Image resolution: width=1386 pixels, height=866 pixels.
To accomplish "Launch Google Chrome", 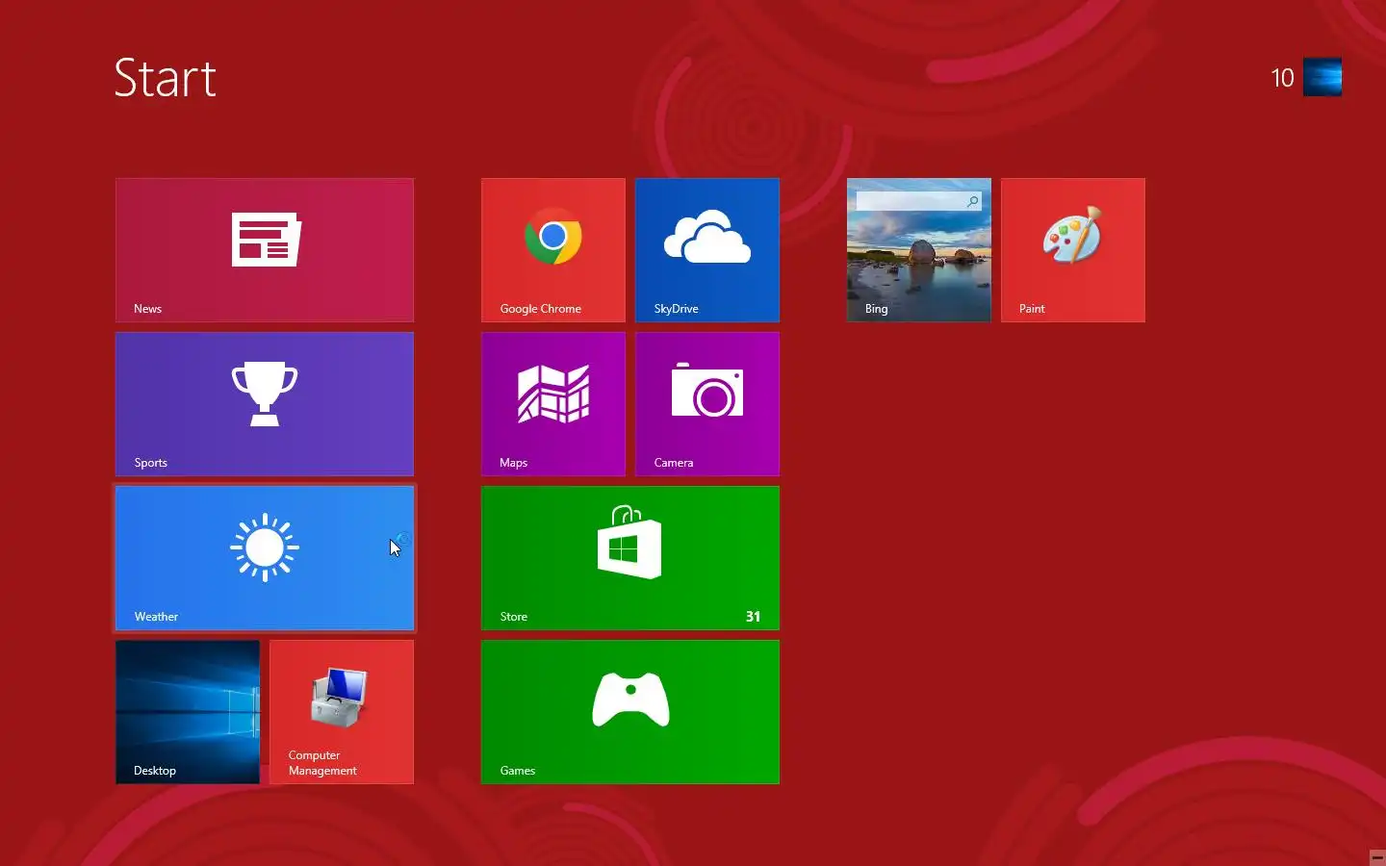I will coord(553,250).
